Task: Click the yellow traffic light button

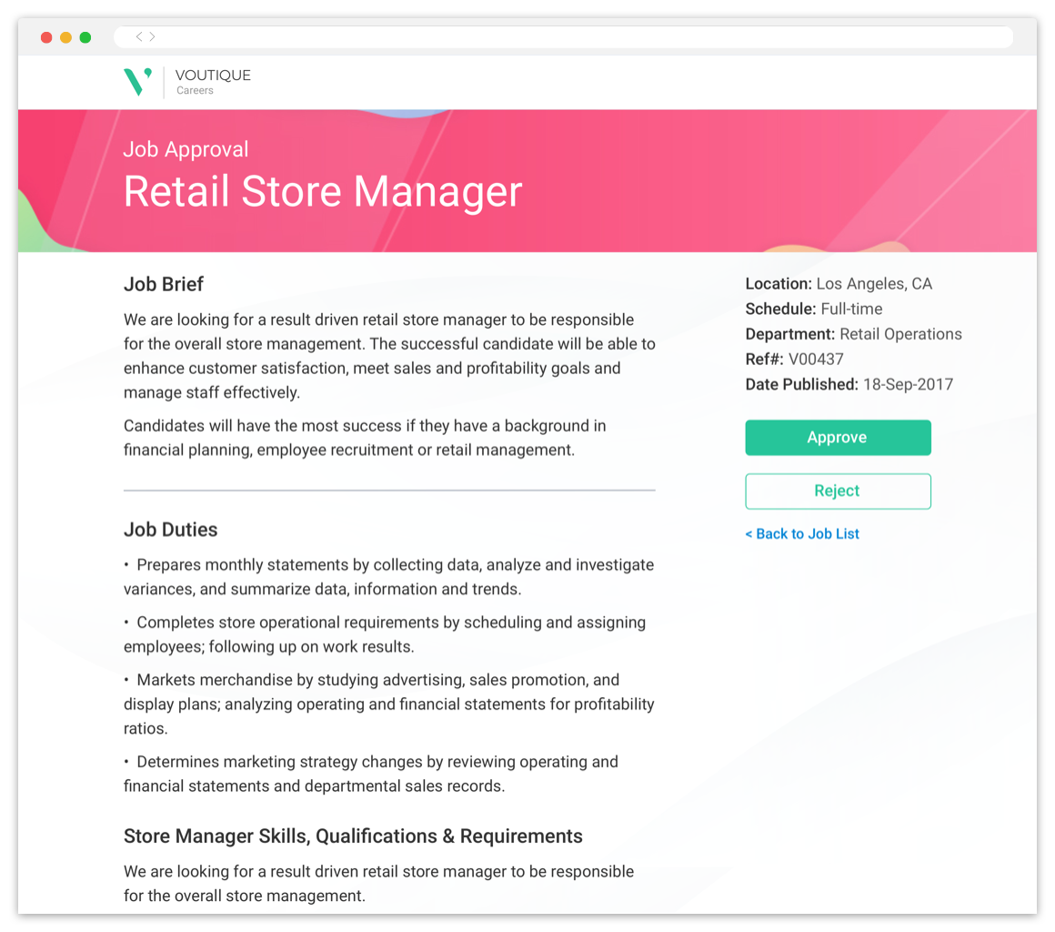Action: click(x=65, y=36)
